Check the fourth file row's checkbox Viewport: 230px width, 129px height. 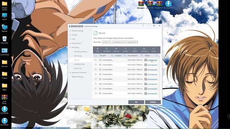click(96, 74)
